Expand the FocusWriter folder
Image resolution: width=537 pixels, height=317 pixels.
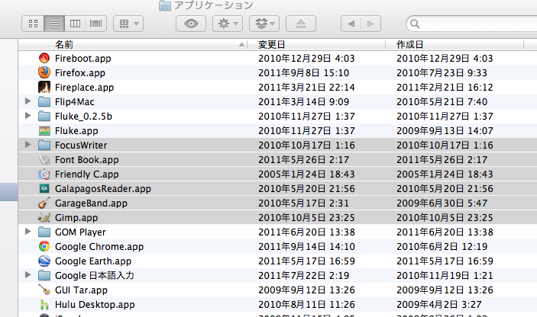click(28, 145)
